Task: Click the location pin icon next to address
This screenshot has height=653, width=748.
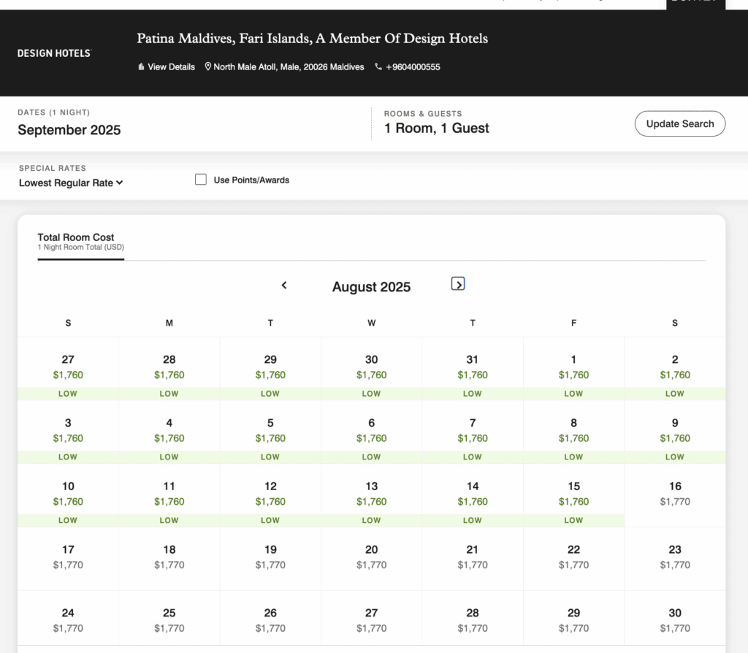Action: pos(207,66)
